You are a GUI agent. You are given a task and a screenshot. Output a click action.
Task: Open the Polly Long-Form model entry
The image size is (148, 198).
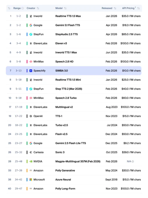(x=65, y=189)
